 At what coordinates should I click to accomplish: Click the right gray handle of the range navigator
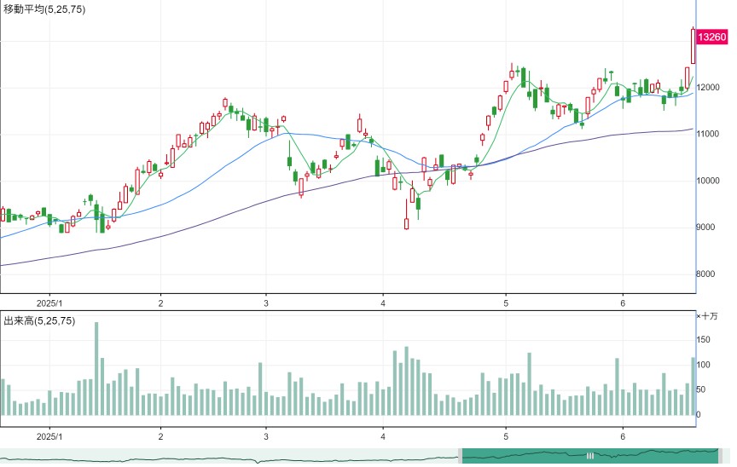tap(721, 456)
